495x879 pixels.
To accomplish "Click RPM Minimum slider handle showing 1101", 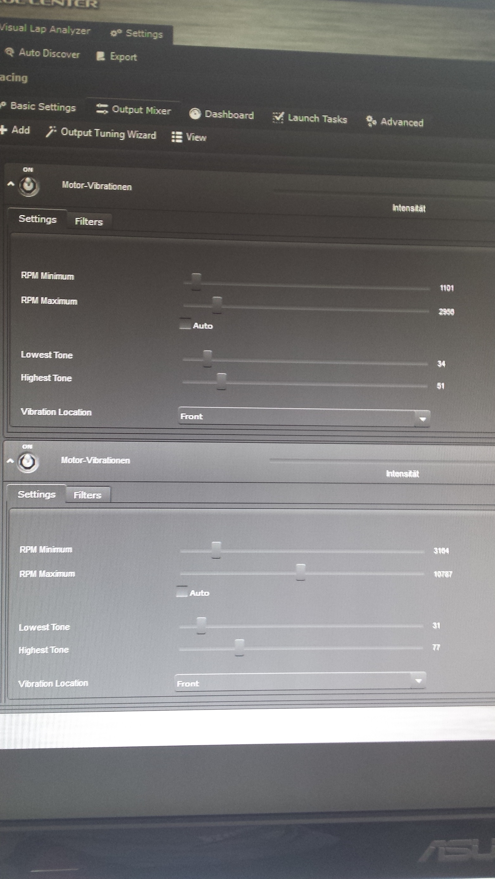I will pyautogui.click(x=196, y=281).
